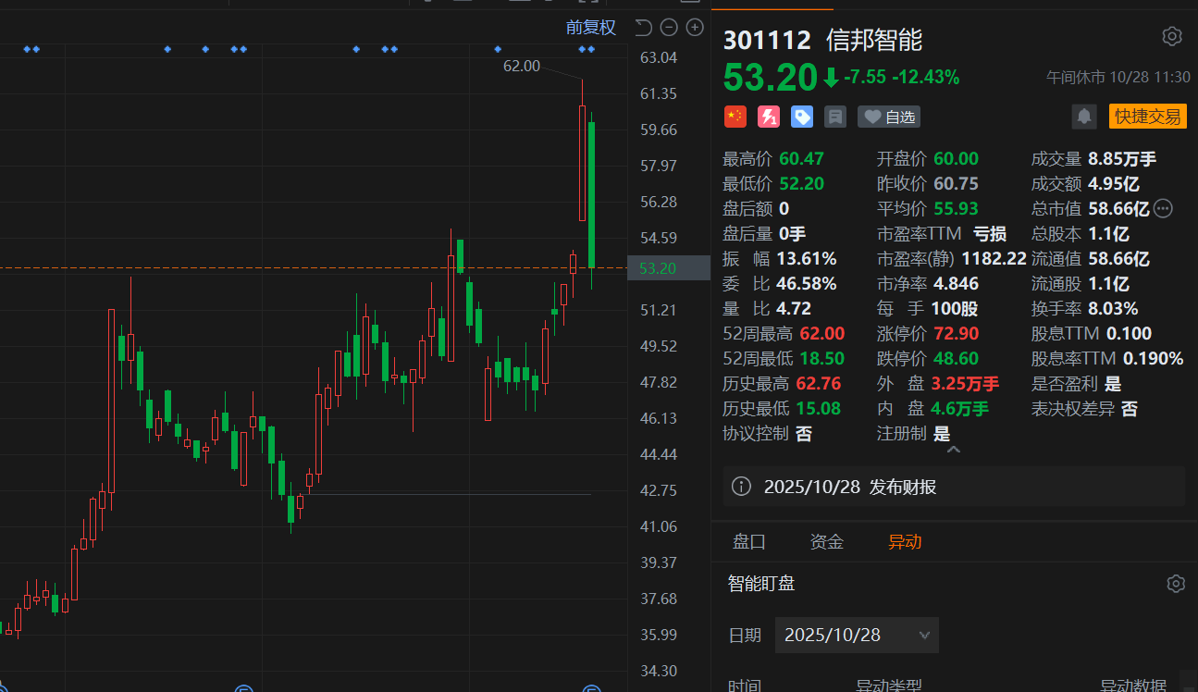Toggle 自选 favorite for this stock
The width and height of the screenshot is (1198, 692).
889,117
